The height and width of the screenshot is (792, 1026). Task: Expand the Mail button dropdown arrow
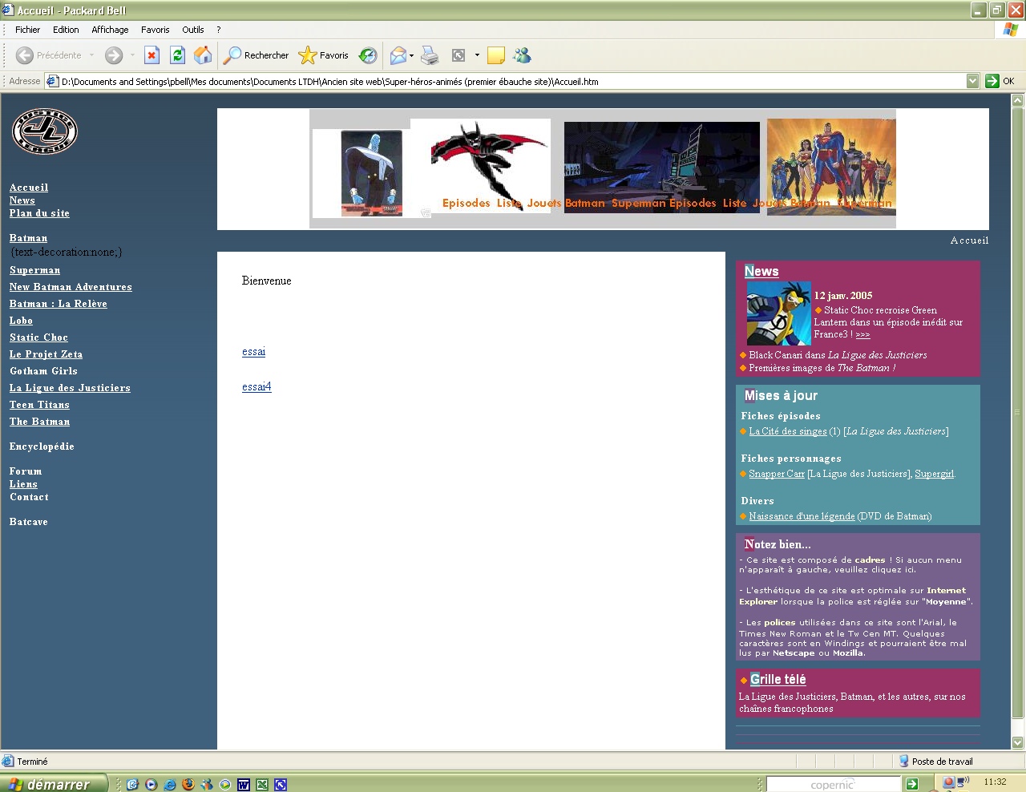[x=412, y=56]
